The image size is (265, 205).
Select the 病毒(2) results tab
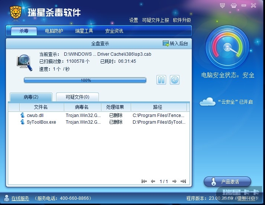click(x=31, y=97)
